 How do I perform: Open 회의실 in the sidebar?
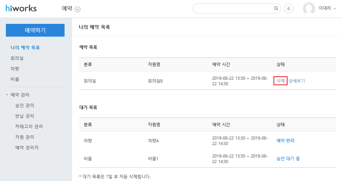tap(17, 58)
